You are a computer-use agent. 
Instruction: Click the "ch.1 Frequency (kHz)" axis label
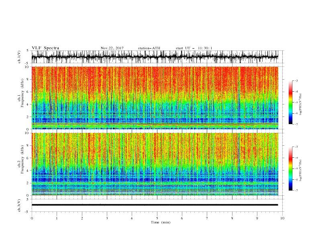click(x=21, y=93)
